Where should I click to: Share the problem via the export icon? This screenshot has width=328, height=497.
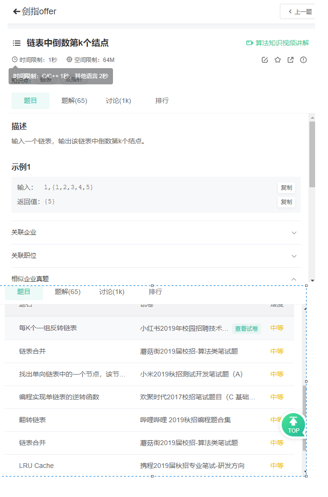[290, 60]
